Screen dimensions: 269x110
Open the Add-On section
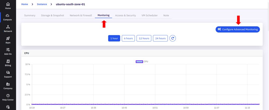point(8,52)
